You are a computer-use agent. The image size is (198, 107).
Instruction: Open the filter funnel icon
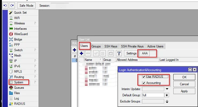point(119,53)
